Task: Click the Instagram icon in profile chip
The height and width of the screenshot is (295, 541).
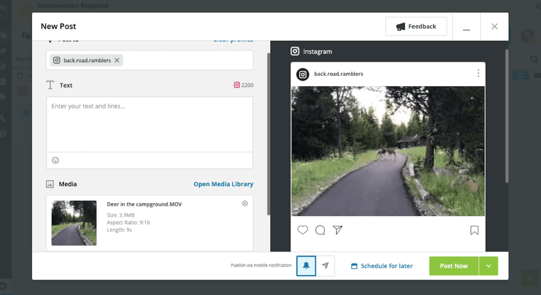Action: click(56, 60)
